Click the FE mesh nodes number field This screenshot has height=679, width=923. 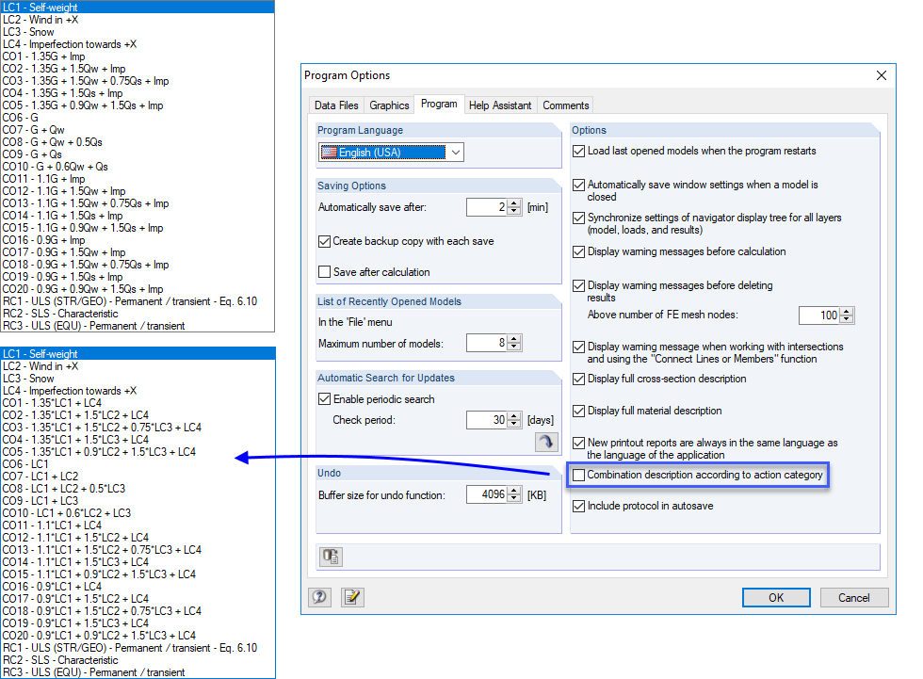(818, 315)
